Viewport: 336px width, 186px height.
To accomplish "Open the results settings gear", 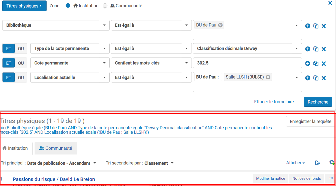I will (x=331, y=162).
